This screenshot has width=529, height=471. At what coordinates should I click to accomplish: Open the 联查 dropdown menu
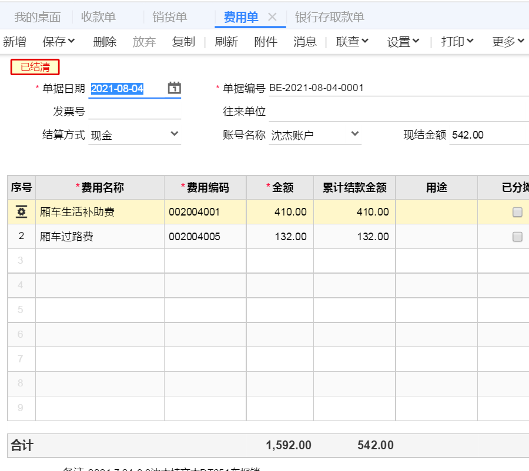coord(352,42)
